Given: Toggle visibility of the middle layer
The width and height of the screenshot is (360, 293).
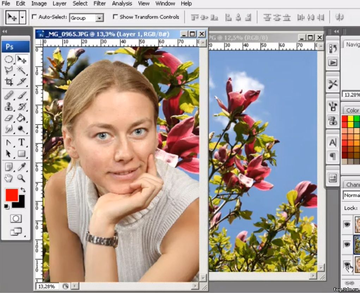Looking at the screenshot, I should point(347,244).
